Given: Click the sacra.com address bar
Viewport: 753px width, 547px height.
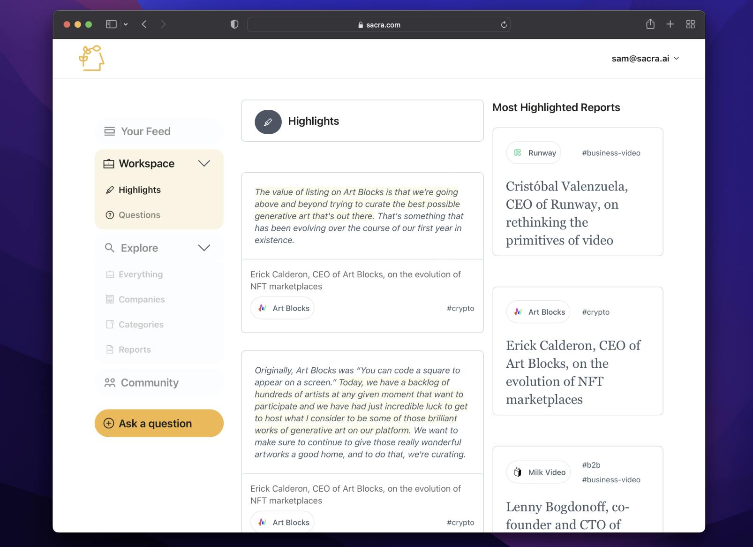Looking at the screenshot, I should tap(379, 25).
